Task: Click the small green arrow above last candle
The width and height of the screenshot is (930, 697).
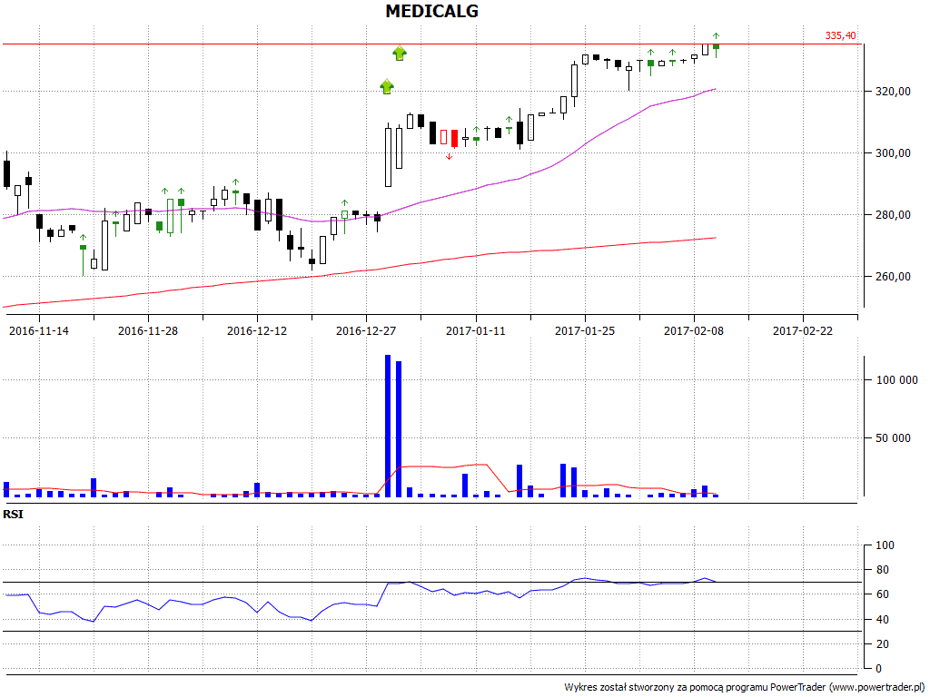Action: [717, 35]
